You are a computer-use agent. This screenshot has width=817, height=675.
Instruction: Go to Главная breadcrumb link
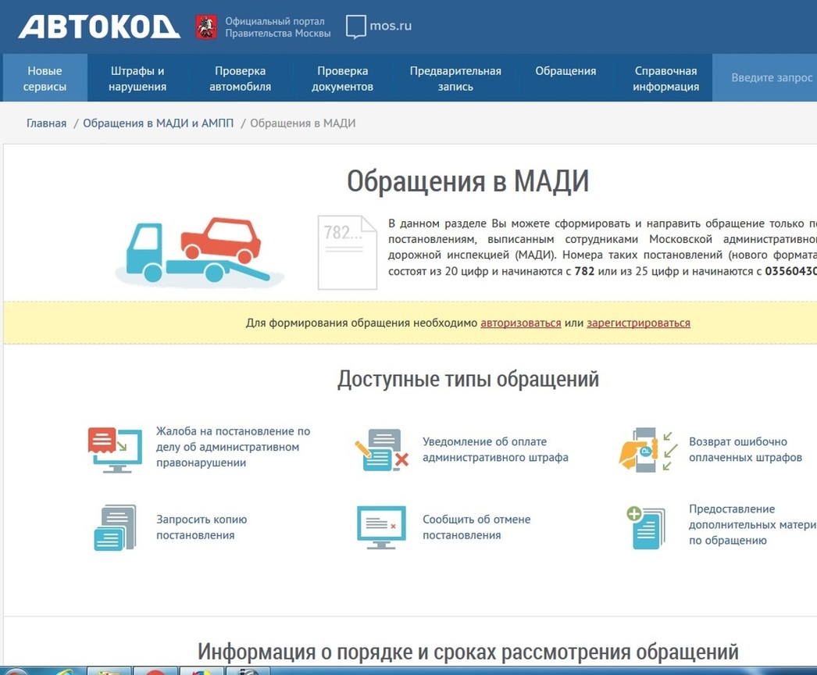pos(46,123)
